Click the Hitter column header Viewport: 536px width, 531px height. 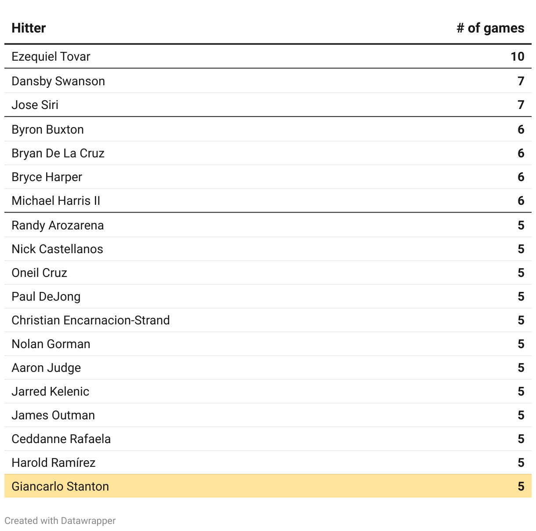(x=29, y=28)
